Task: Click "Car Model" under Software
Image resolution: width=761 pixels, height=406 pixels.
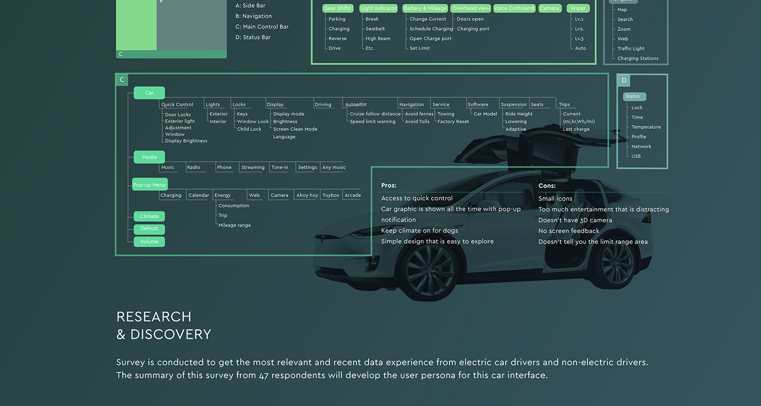Action: click(485, 114)
